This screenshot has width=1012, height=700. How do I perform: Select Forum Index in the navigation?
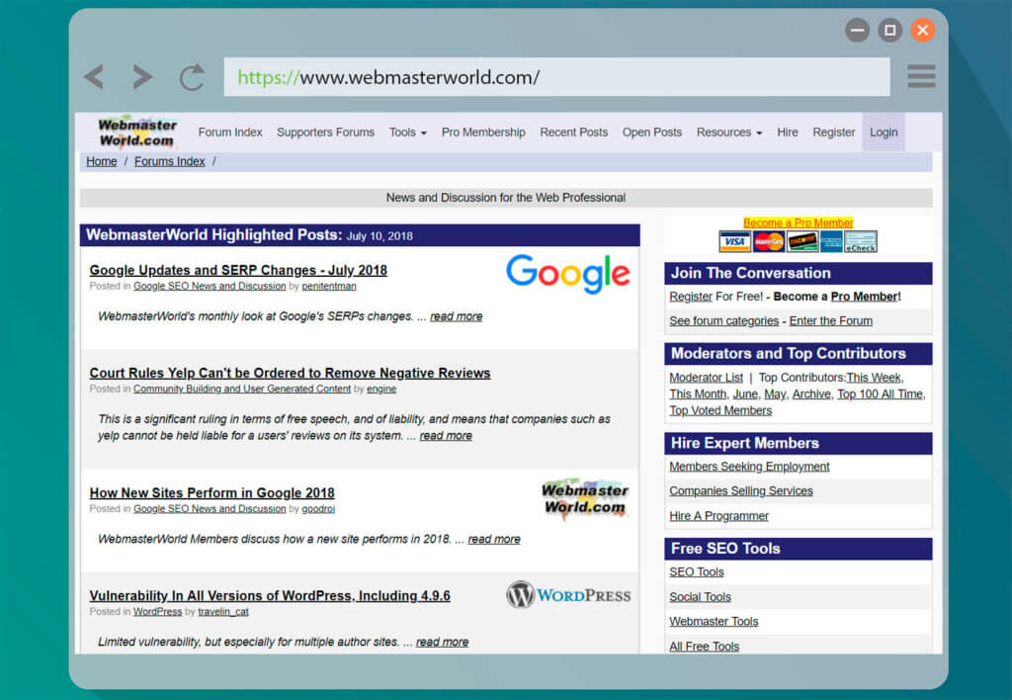[229, 131]
